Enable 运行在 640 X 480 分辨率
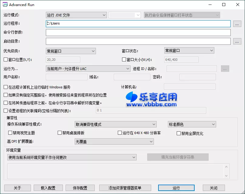Viewport: 245px width, 194px height. coord(120,133)
